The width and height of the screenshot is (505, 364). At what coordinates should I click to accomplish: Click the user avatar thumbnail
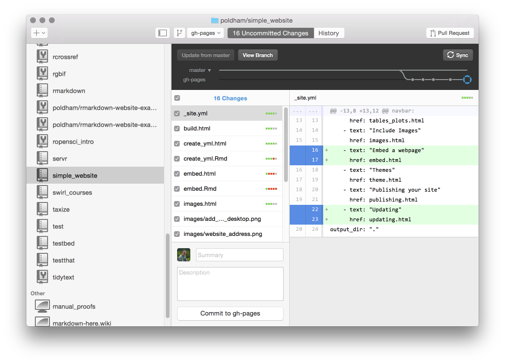coord(184,255)
